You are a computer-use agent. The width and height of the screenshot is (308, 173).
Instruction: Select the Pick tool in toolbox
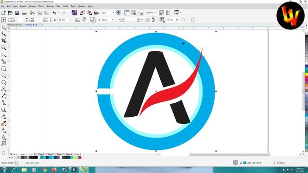[x=3, y=27]
